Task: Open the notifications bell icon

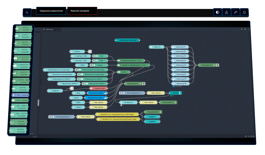Action: pyautogui.click(x=244, y=12)
